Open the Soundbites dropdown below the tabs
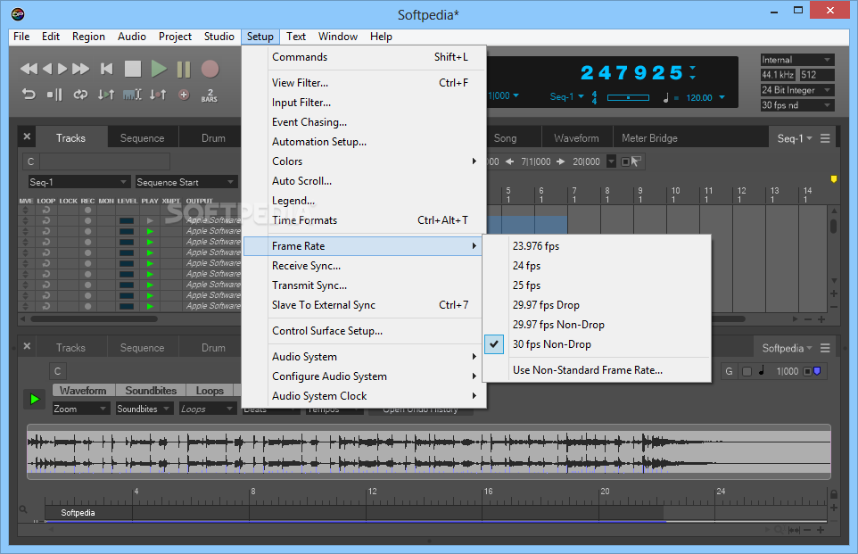 tap(145, 409)
